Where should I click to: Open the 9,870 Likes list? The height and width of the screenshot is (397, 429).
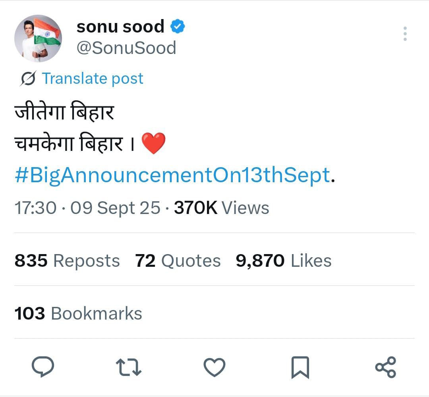[x=283, y=261]
